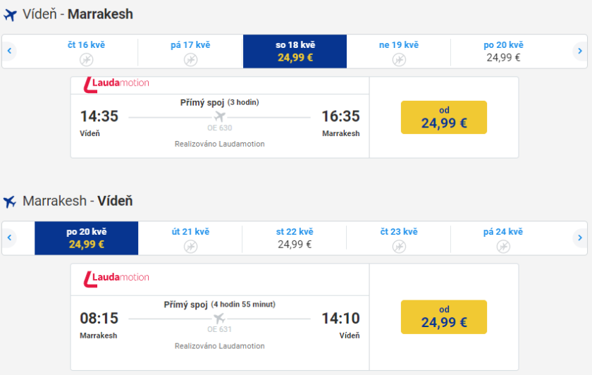Switch to the st 22 kvě return date
Viewport: 592px width, 375px height.
(x=295, y=238)
